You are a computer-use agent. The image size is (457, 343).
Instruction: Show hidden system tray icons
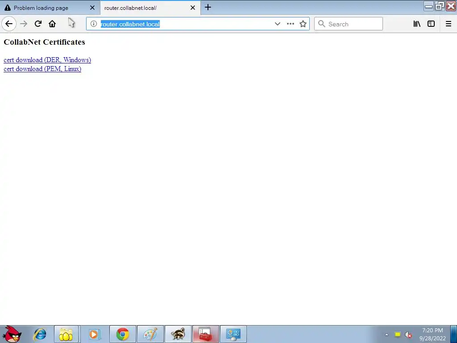387,335
